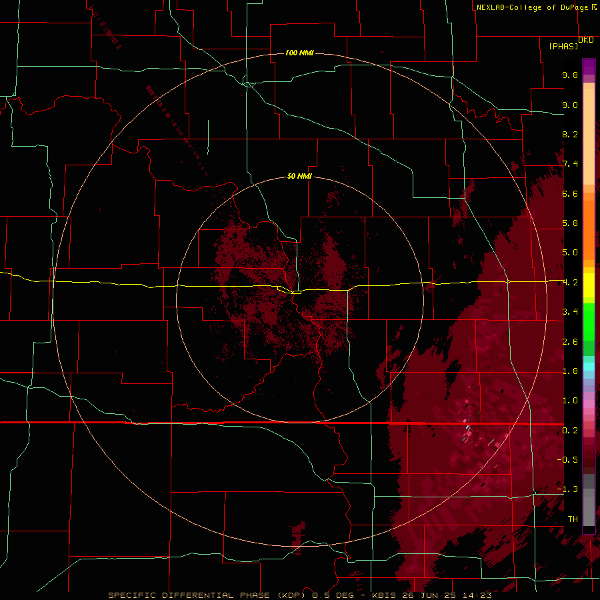Click 'SPECIFIC DIFFERENTIAL PHASE (KDP)' caption text
Screen dimensions: 600x600
pyautogui.click(x=207, y=595)
